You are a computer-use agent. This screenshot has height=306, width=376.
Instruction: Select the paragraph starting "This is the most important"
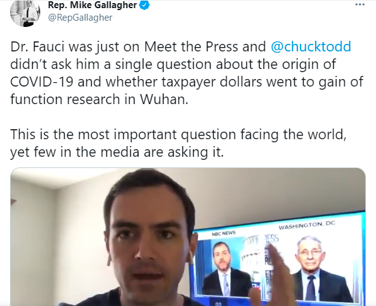click(179, 143)
